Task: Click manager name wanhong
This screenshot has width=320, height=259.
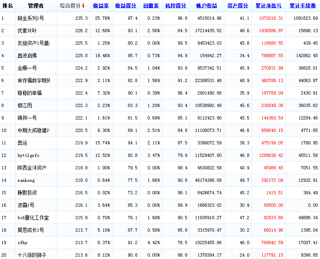Action: pos(26,181)
